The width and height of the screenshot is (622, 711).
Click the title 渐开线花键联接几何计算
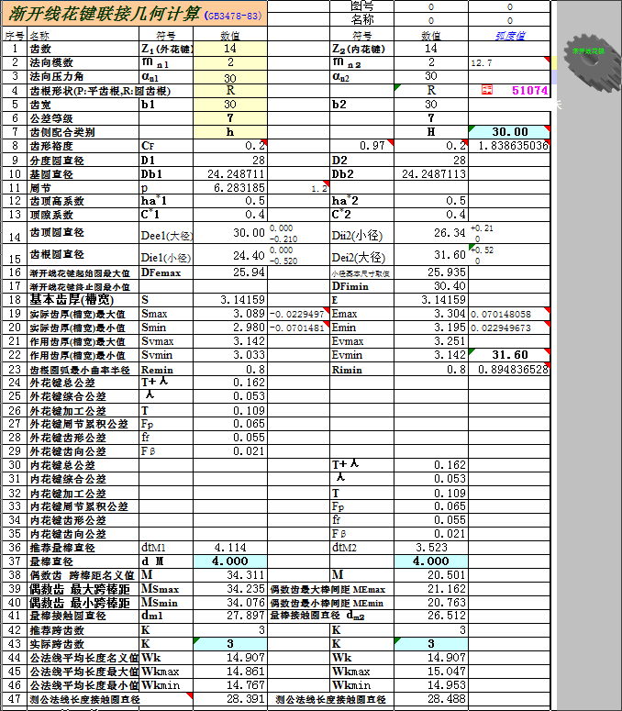[105, 14]
